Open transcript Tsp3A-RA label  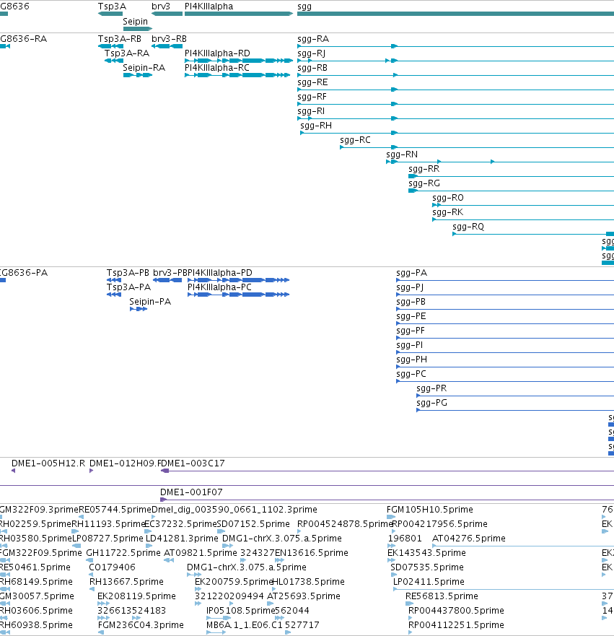coord(127,53)
